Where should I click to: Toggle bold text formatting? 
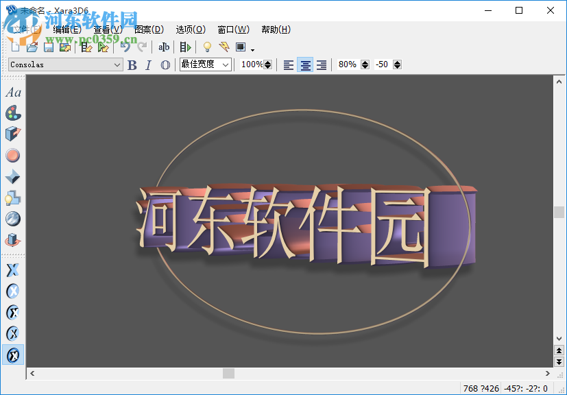132,64
